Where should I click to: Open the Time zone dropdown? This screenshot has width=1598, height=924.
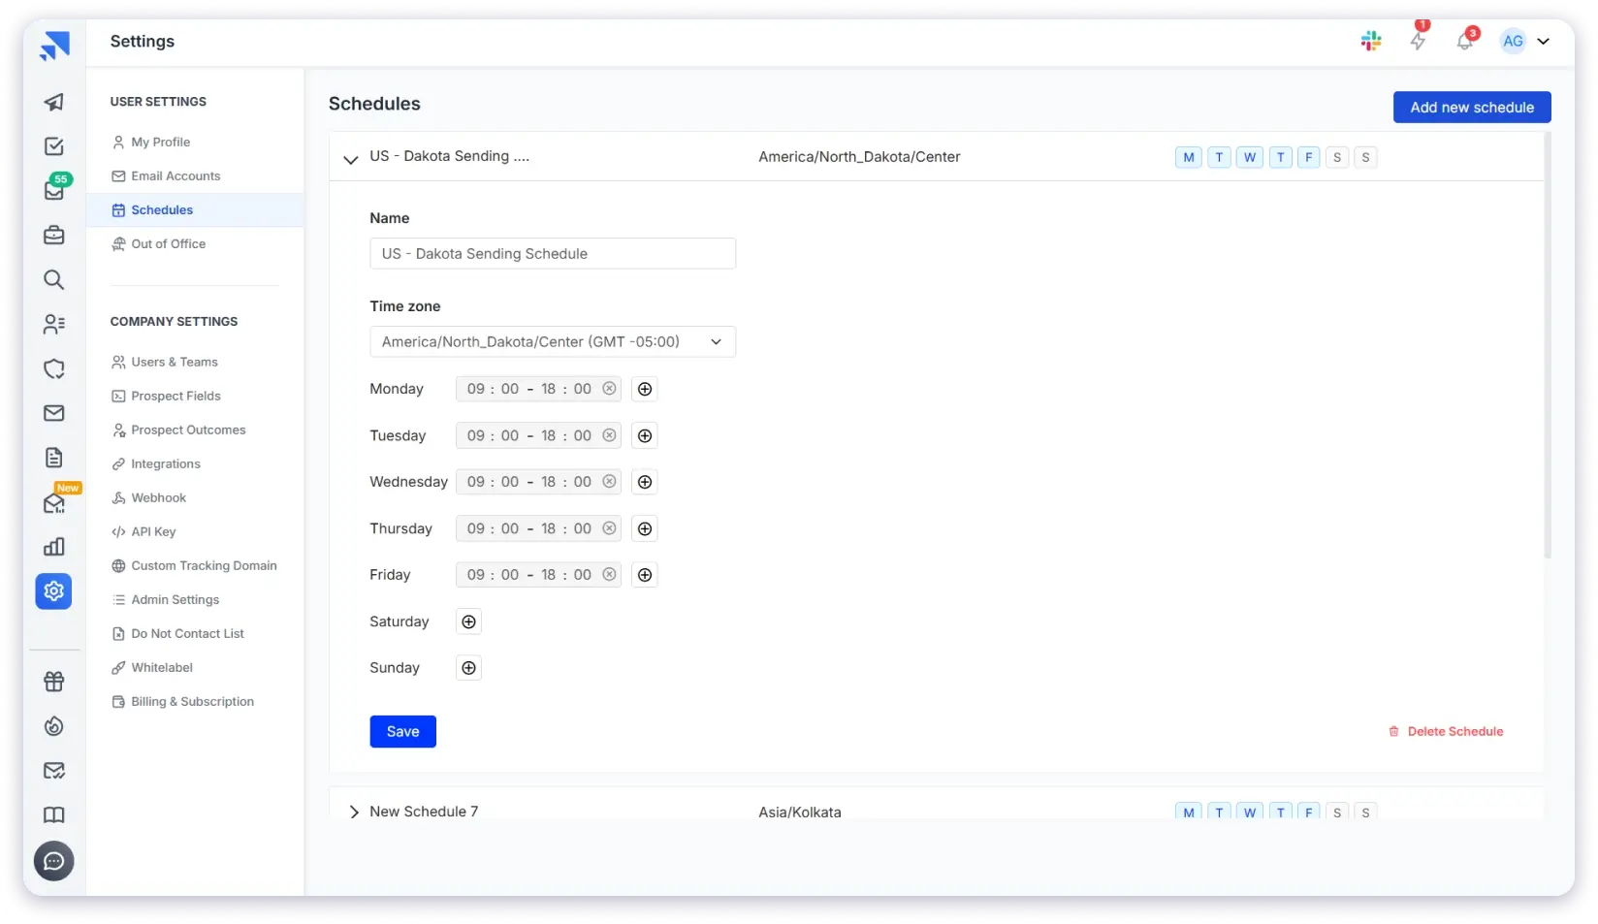(553, 341)
